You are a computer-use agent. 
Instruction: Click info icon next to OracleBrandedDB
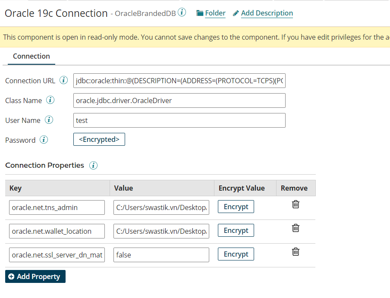[x=182, y=13]
